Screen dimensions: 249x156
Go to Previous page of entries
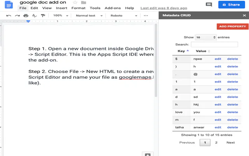coord(187,142)
